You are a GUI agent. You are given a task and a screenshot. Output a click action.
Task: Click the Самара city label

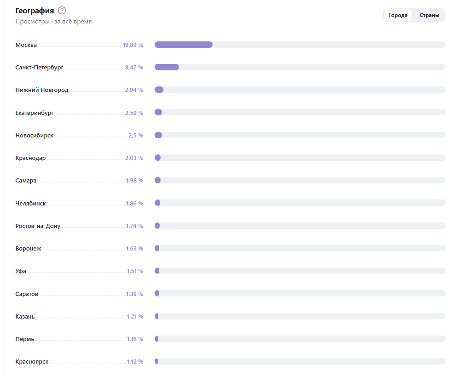26,181
